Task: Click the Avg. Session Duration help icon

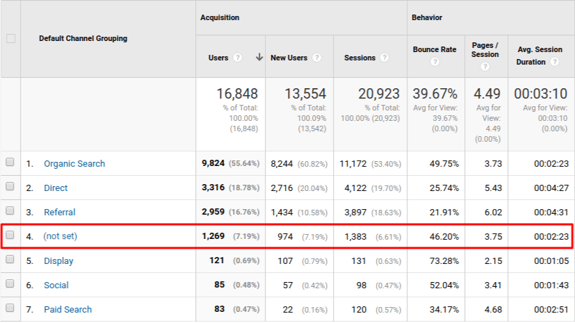Action: [x=554, y=62]
